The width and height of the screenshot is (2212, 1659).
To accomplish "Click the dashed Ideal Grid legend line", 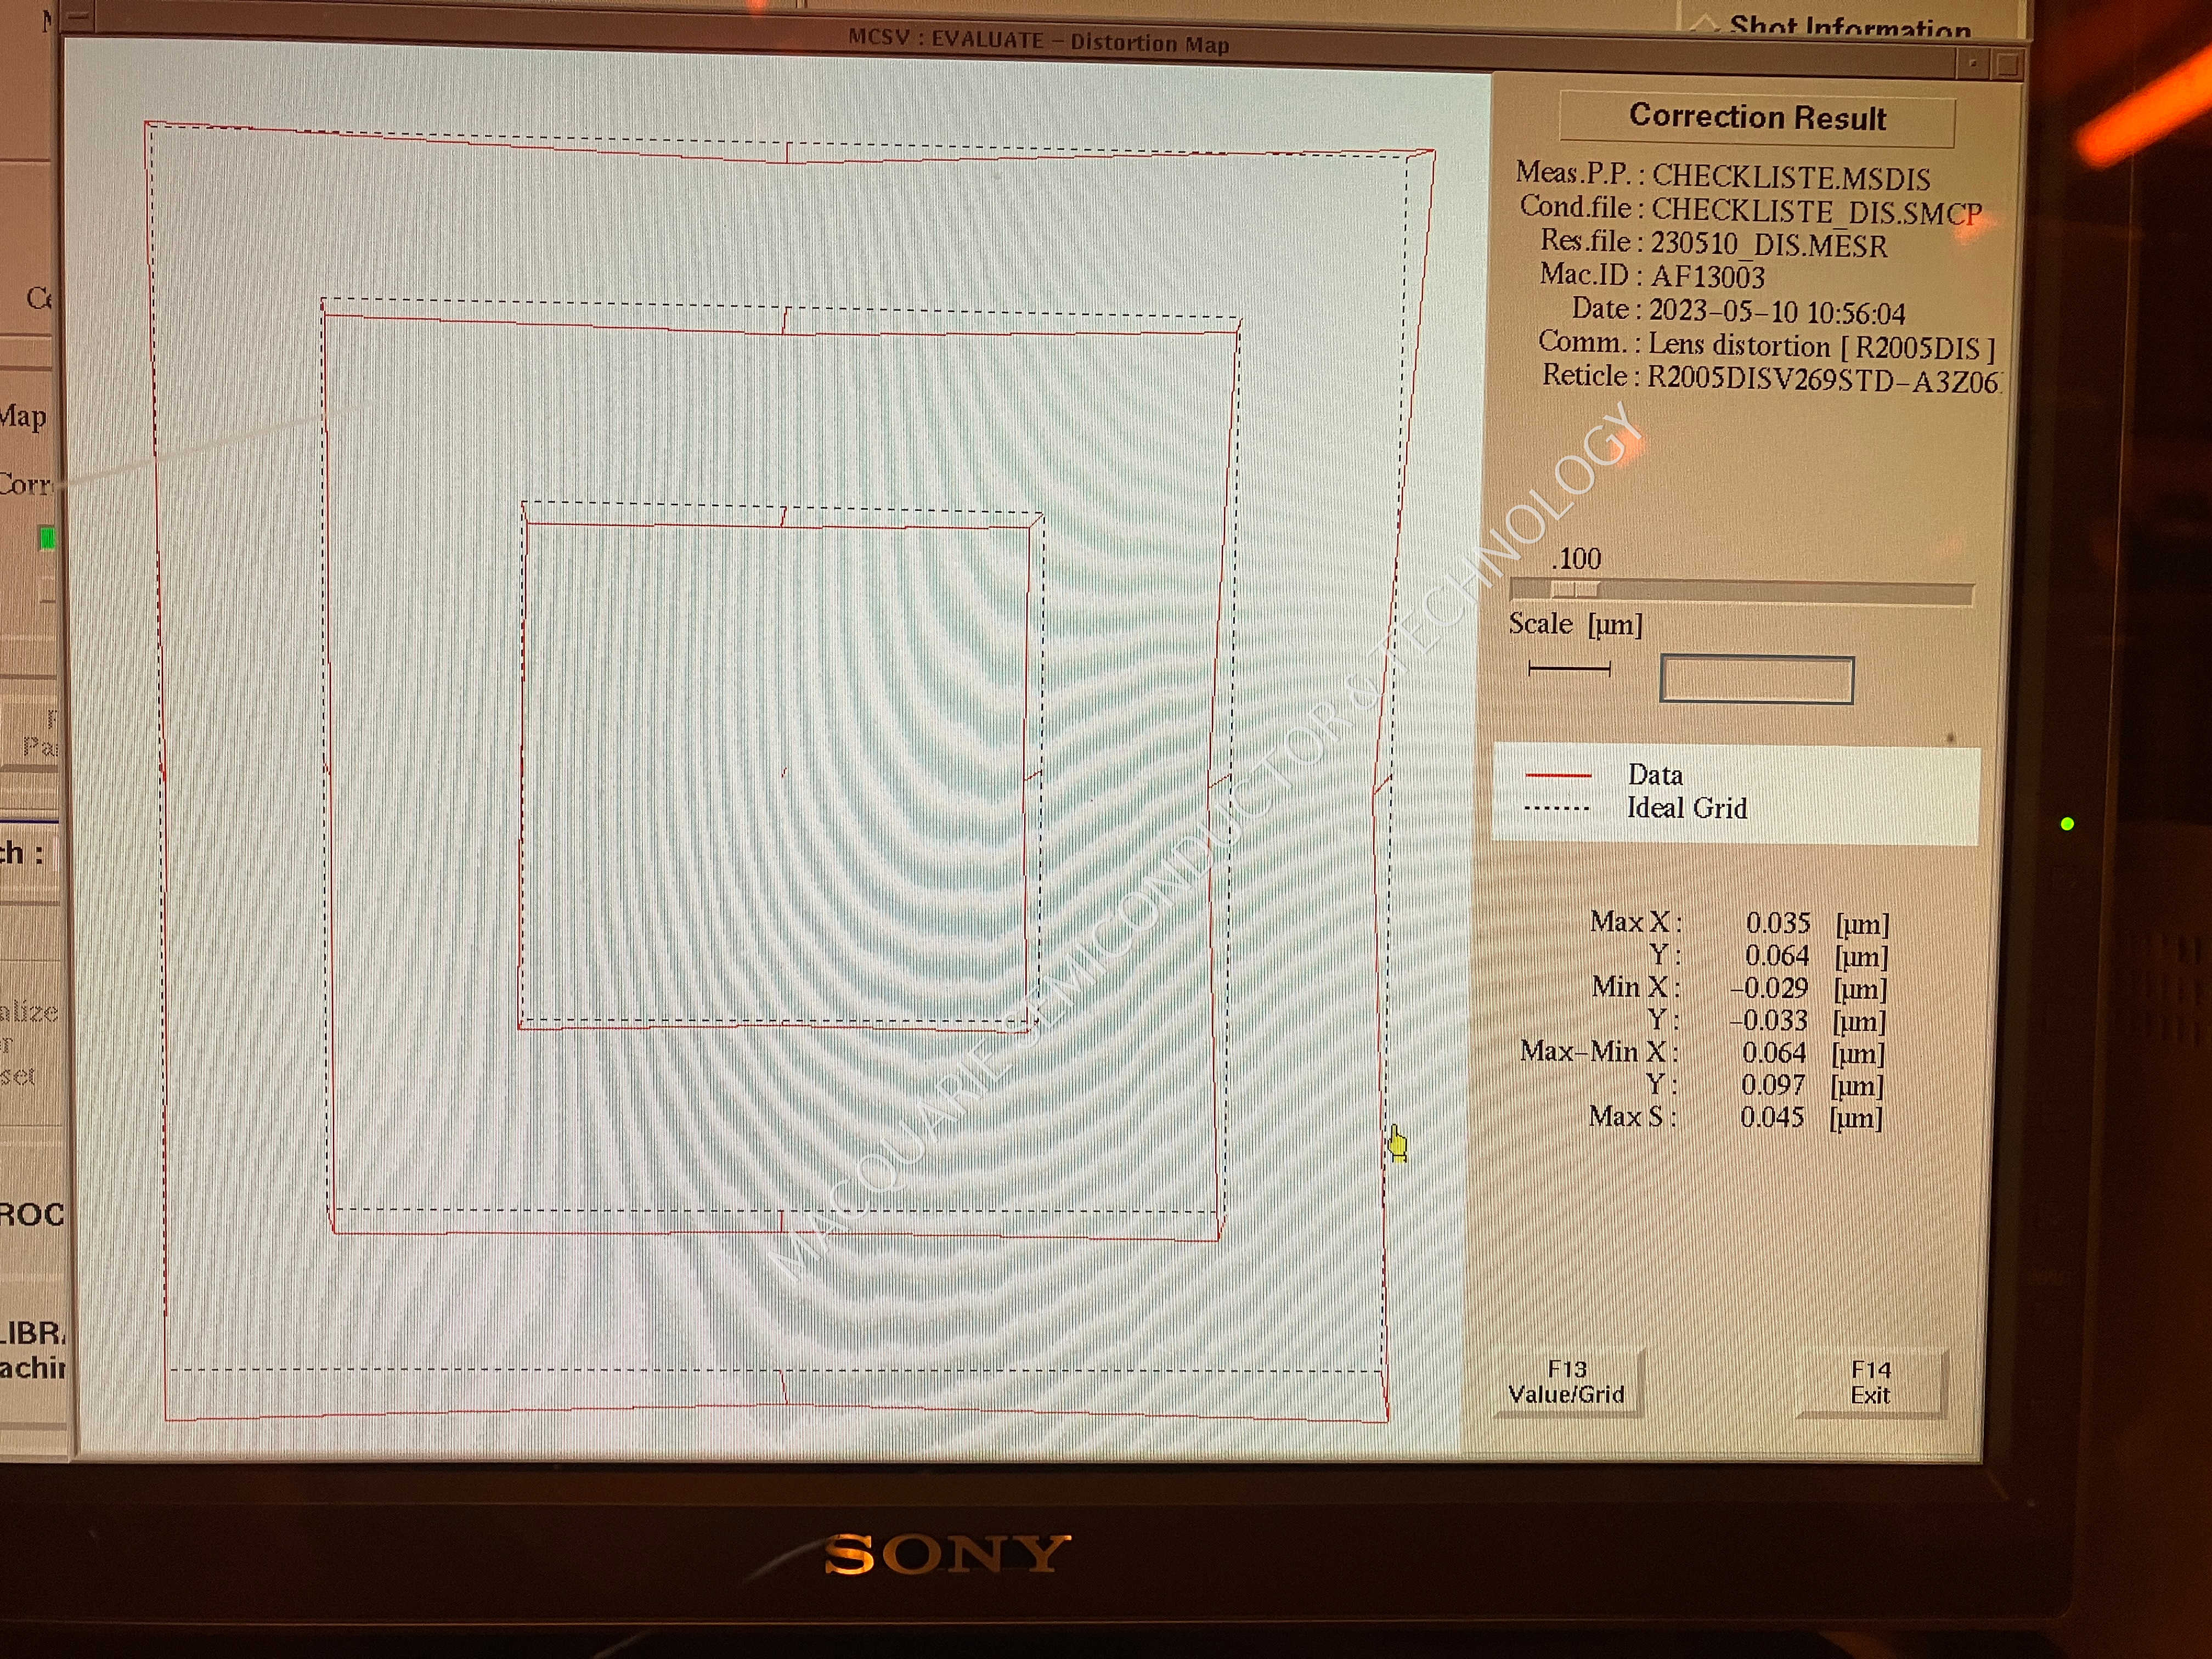I will [x=1557, y=808].
